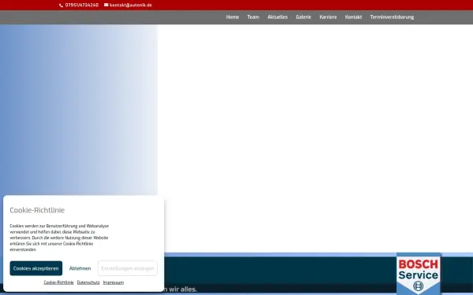Screen dimensions: 473x295
Task: Open Terminvereinbarung in the navigation bar
Action: 392,17
